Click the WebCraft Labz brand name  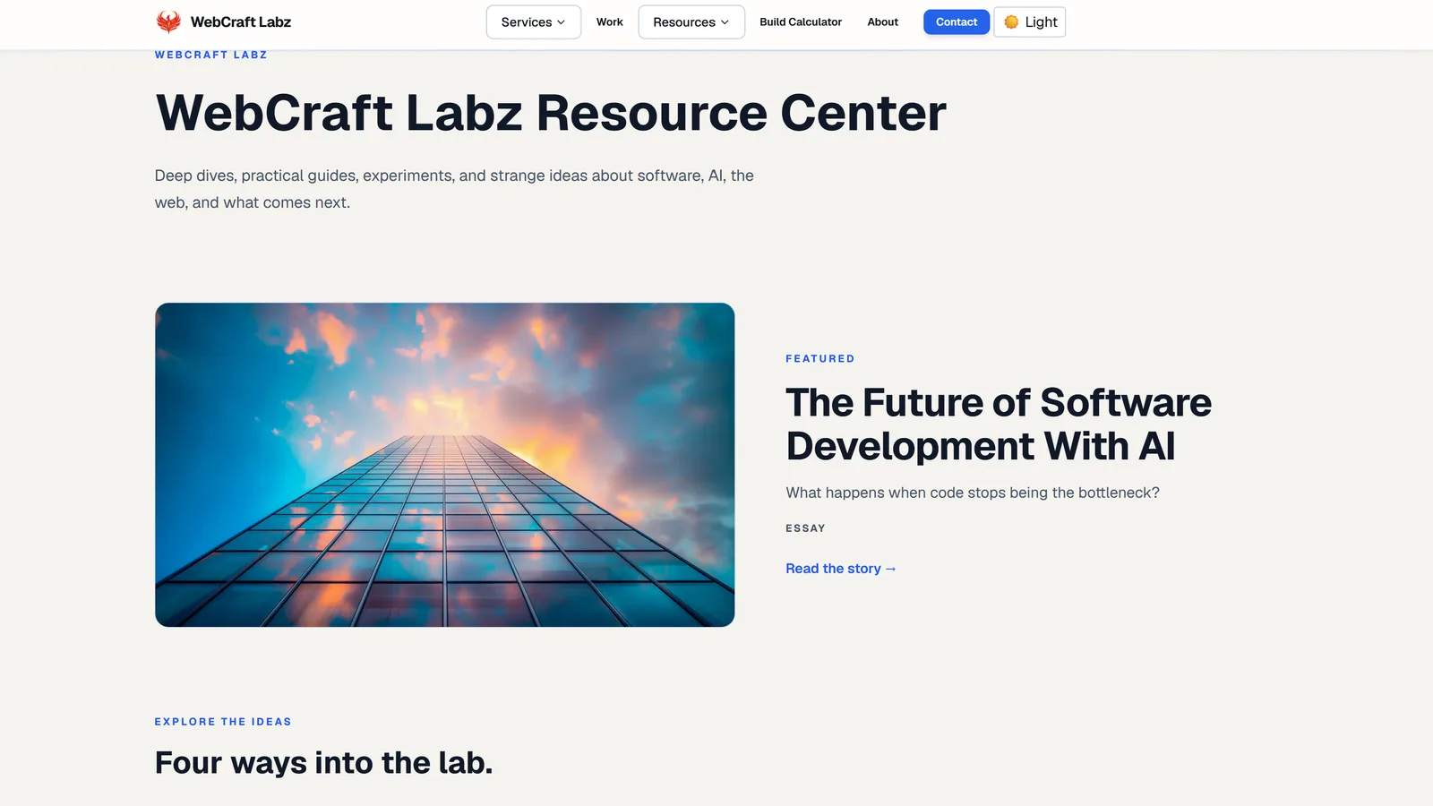pos(241,22)
